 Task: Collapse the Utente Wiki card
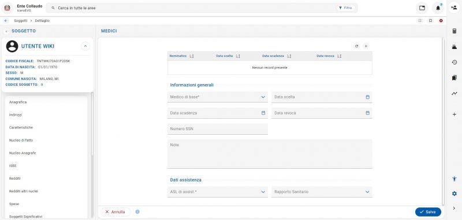coord(85,46)
